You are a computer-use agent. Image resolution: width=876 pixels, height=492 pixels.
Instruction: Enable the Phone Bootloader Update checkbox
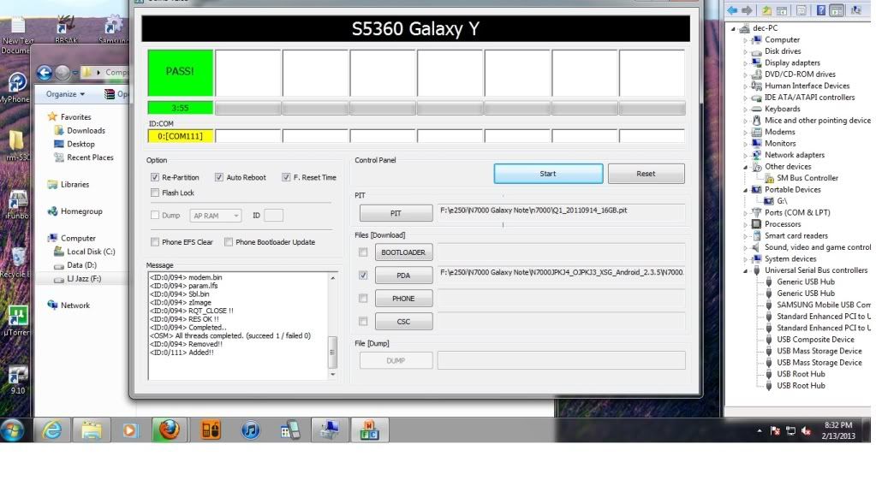tap(229, 242)
